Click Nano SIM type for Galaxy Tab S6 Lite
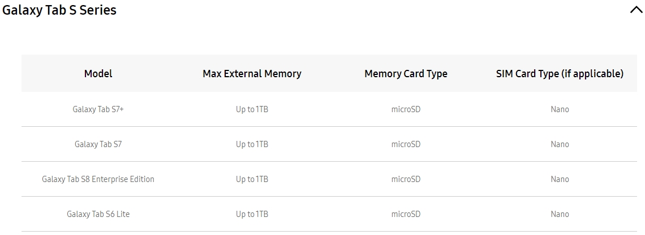Viewport: 645px width, 235px height. 560,214
